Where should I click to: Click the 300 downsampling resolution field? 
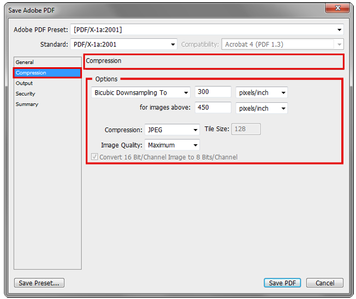point(213,92)
